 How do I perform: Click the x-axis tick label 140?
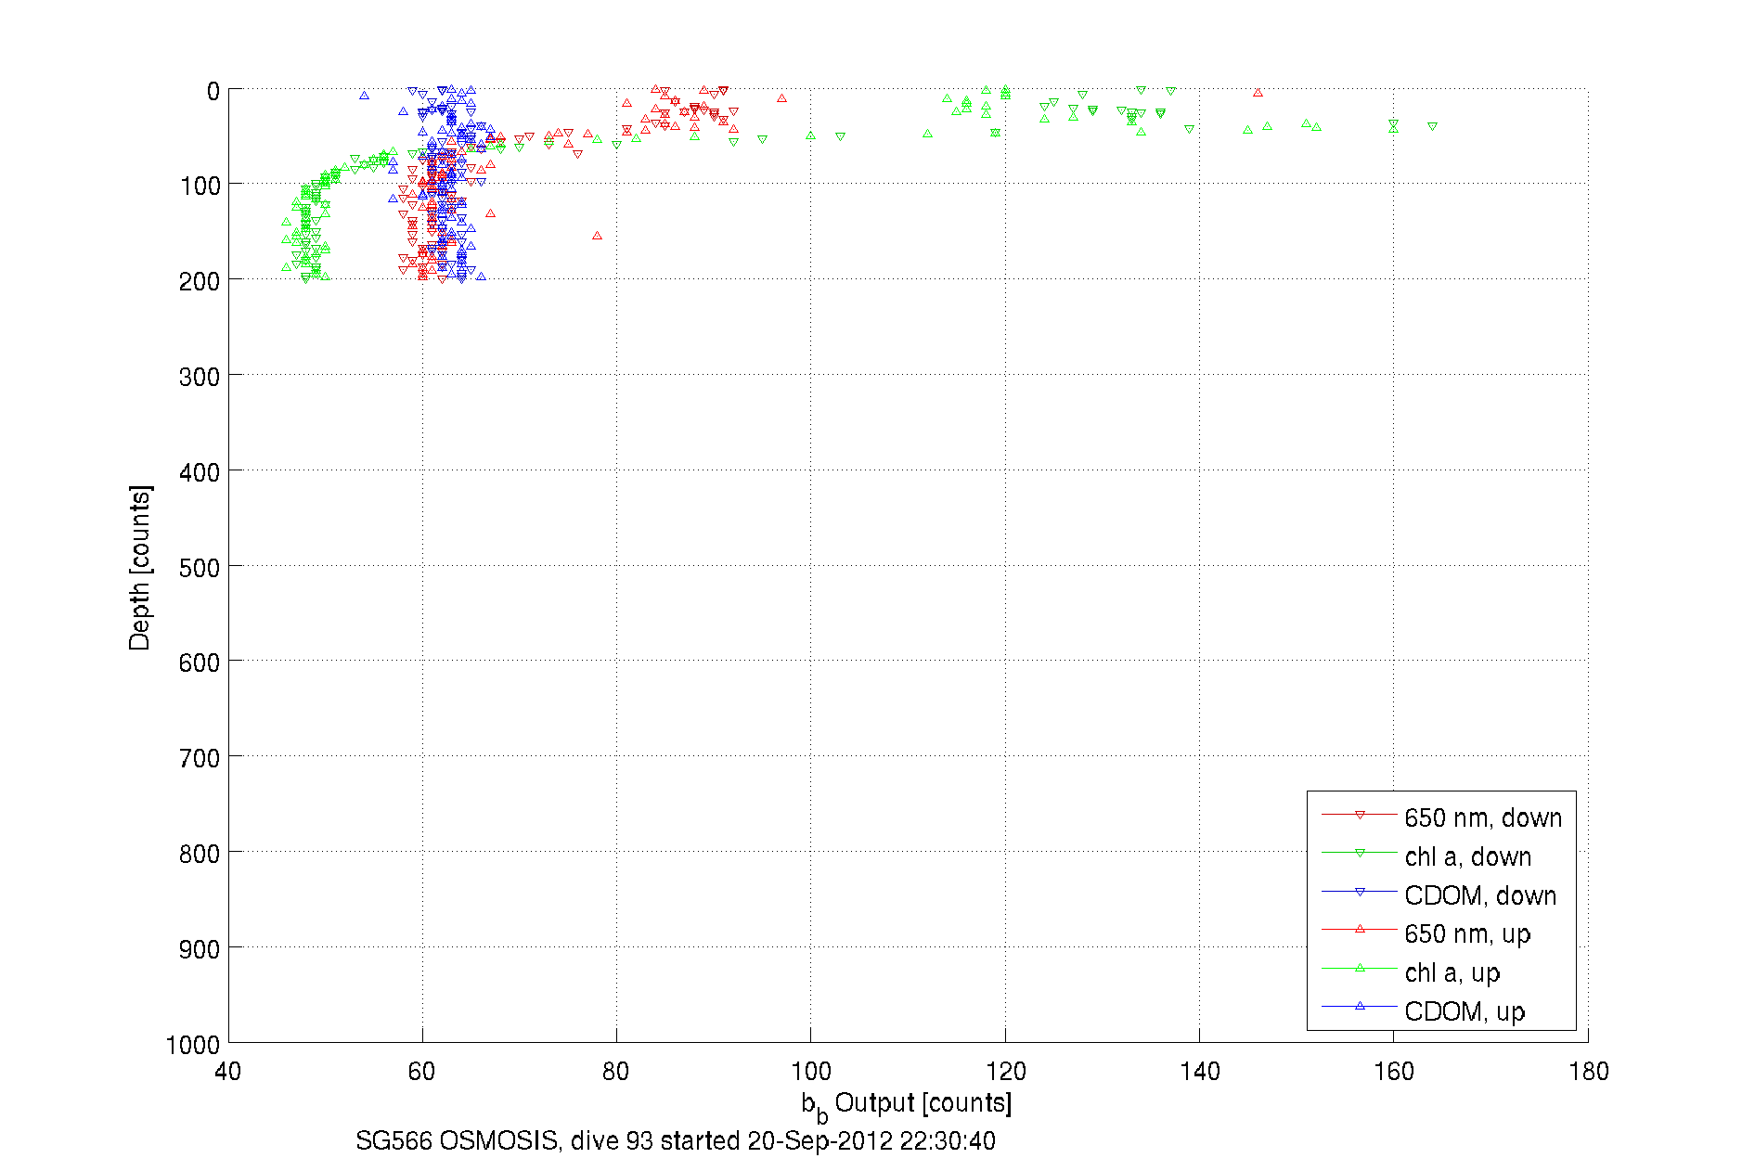coord(1199,1072)
